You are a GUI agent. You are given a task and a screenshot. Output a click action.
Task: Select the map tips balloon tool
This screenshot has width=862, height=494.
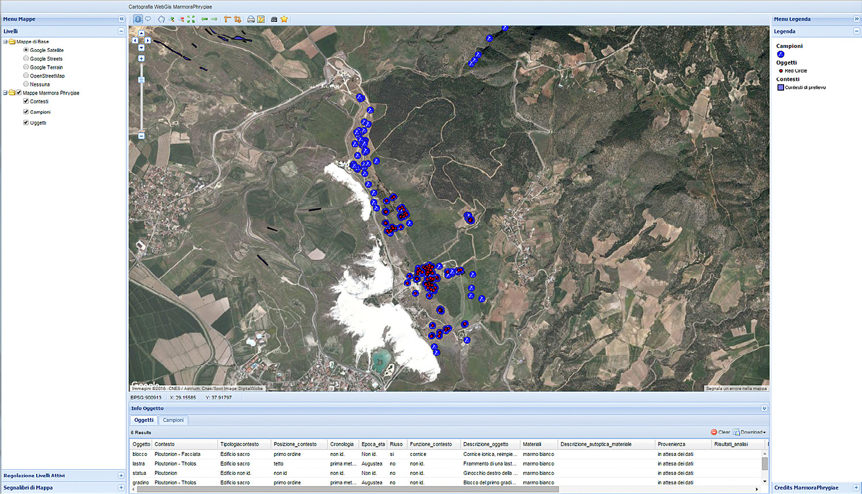[x=148, y=19]
